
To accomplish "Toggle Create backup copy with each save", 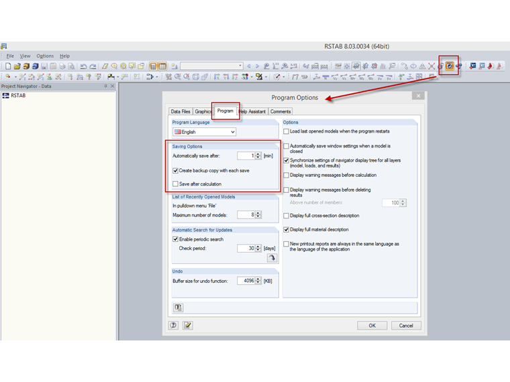I will click(x=175, y=170).
